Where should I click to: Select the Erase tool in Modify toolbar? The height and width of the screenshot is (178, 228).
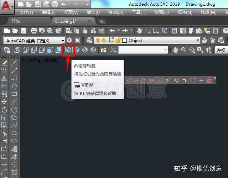4,63
